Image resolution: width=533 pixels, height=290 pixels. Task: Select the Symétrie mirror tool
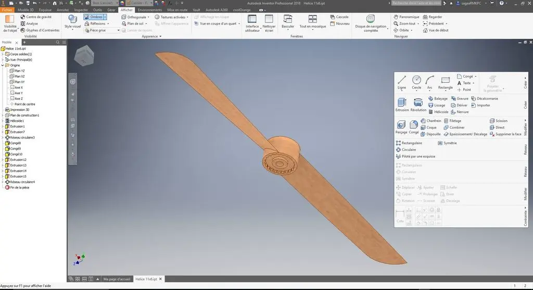(447, 143)
